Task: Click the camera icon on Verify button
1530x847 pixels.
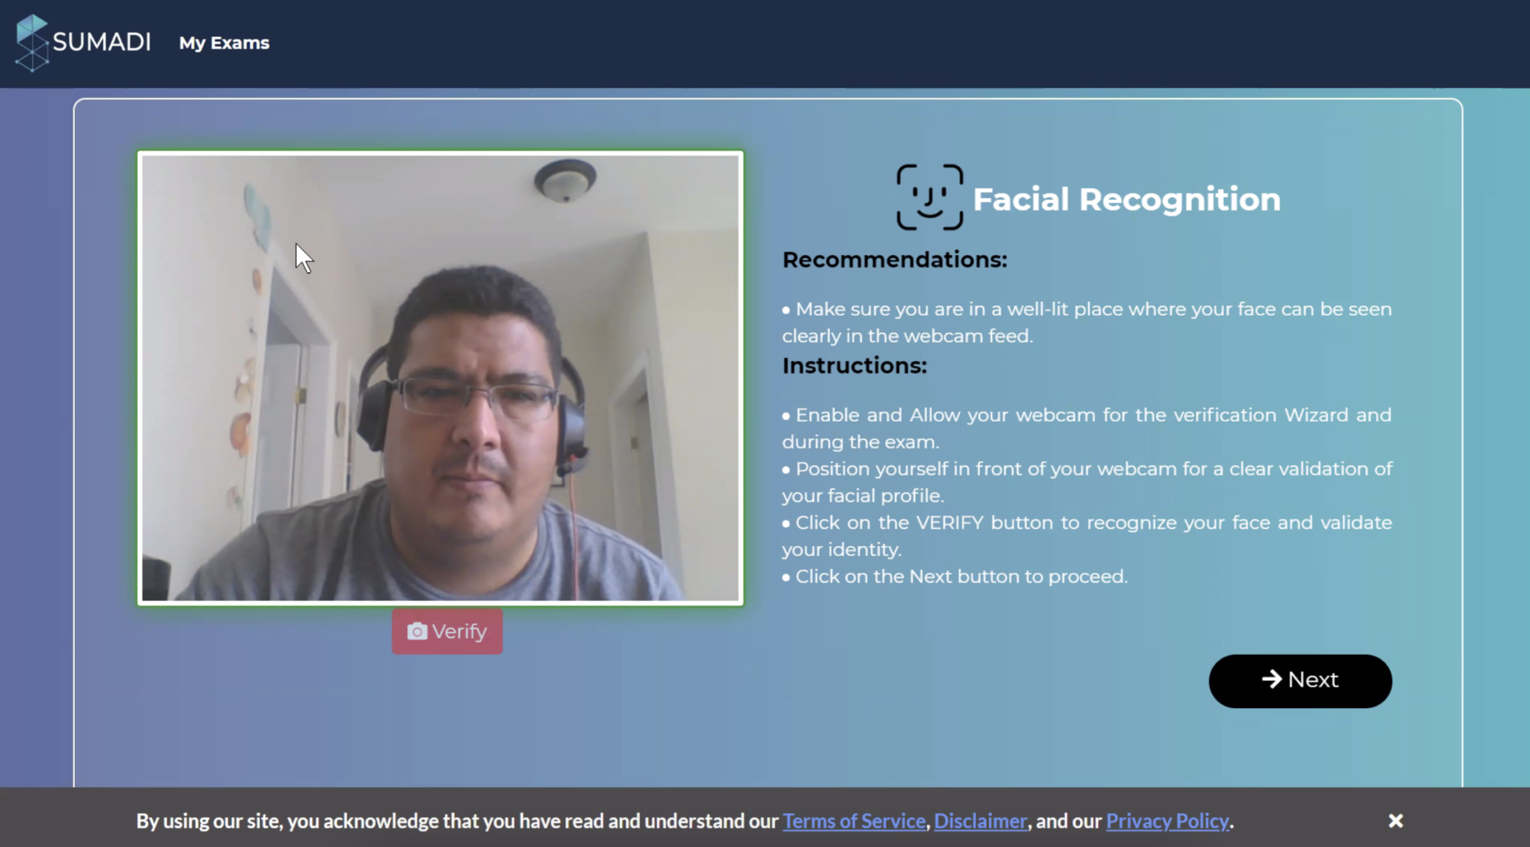Action: [x=417, y=631]
